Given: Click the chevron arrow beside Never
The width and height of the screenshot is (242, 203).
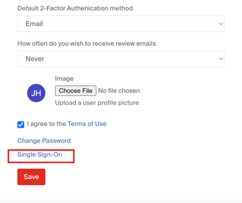Looking at the screenshot, I should (221, 59).
